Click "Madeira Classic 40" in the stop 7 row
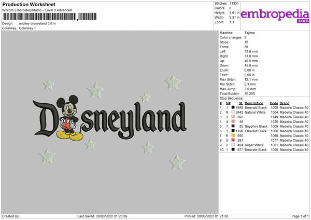The image size is (311, 220). click(x=294, y=135)
